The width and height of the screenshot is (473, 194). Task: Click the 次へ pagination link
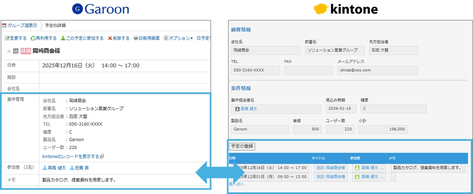(241, 184)
